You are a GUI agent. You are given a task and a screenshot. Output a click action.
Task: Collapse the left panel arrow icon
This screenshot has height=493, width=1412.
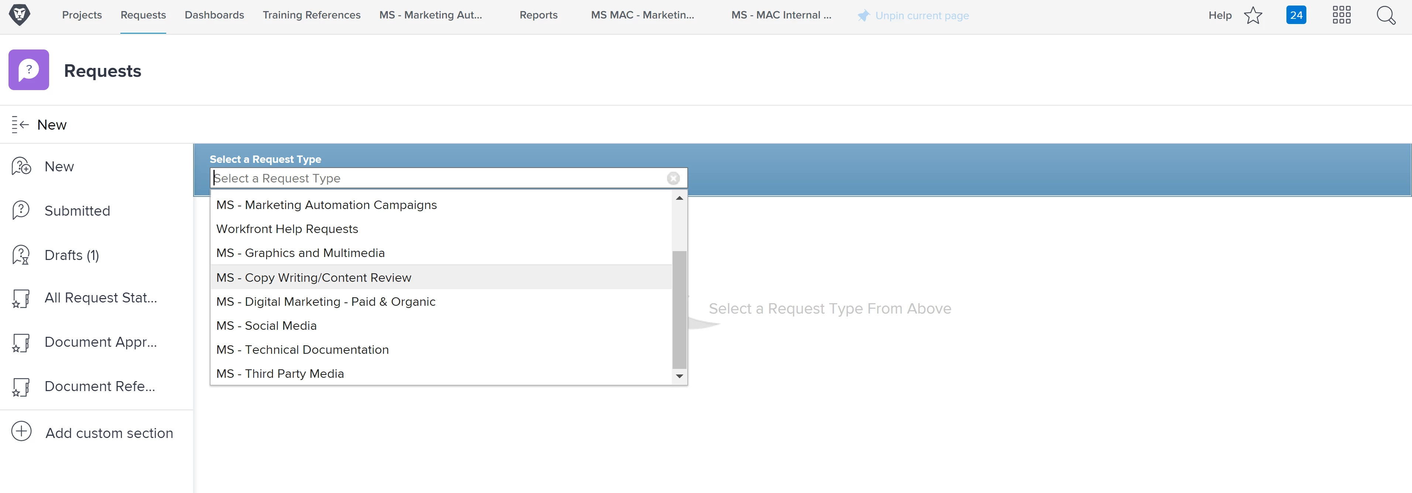pos(20,125)
